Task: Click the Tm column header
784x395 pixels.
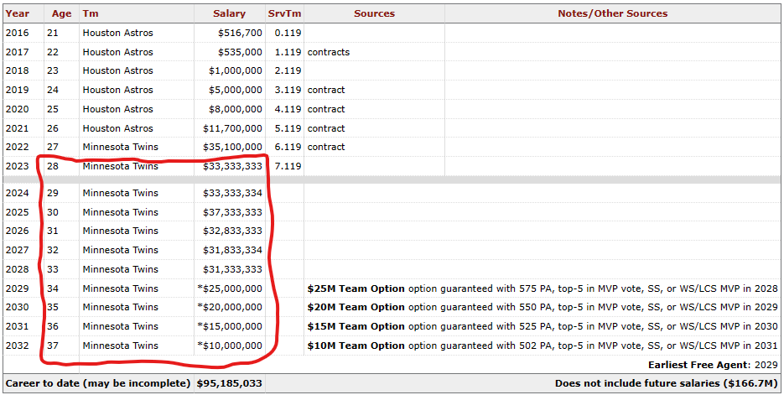Action: [x=90, y=13]
